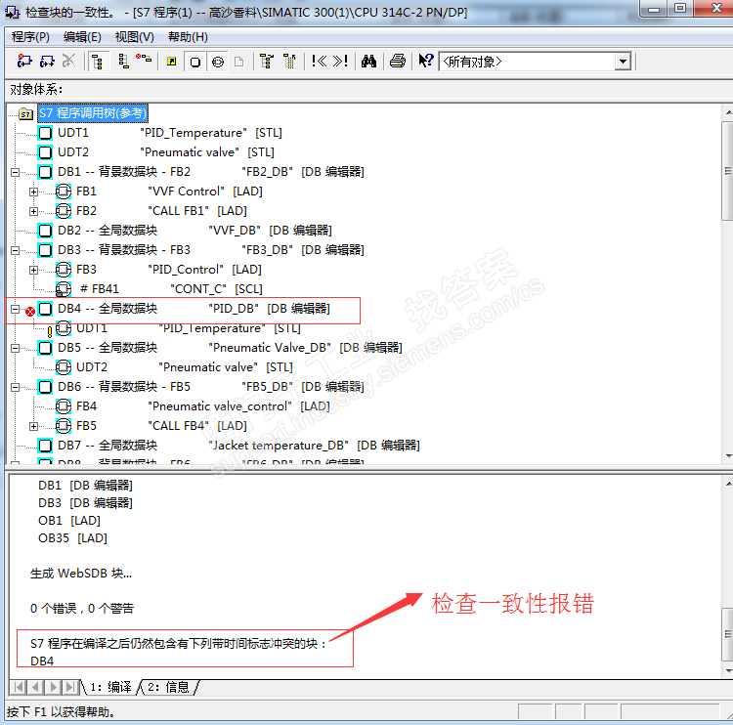Viewport: 733px width, 725px height.
Task: Click the yellow go-to-block arrow icon
Action: pos(172,62)
